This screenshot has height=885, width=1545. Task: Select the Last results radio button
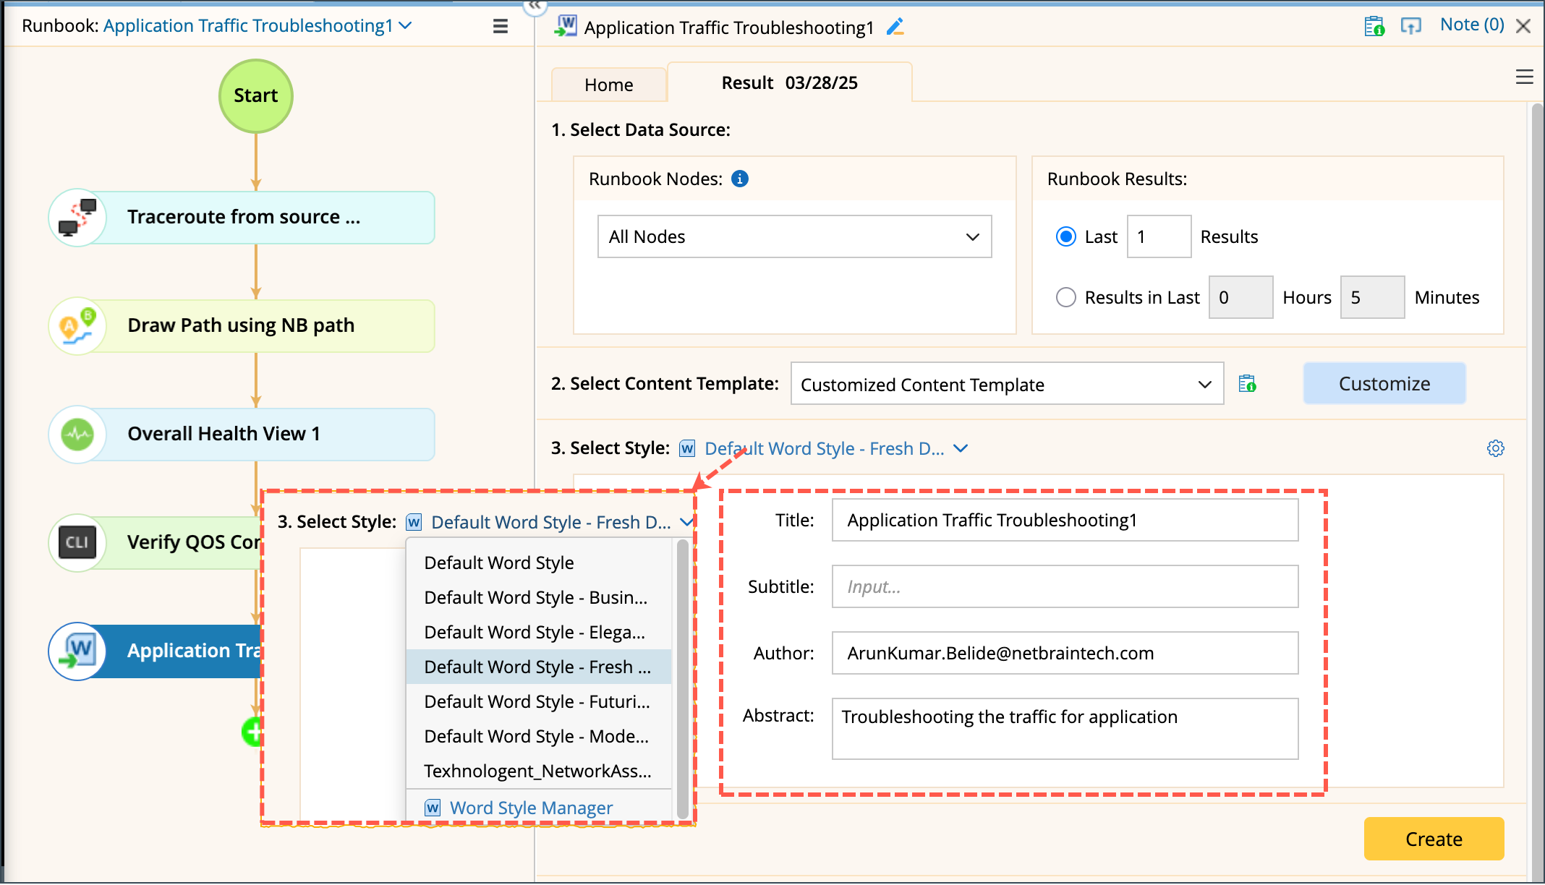click(1065, 237)
